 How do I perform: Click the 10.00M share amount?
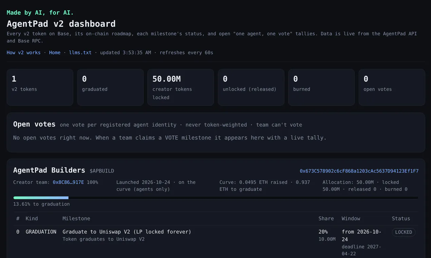point(327,239)
